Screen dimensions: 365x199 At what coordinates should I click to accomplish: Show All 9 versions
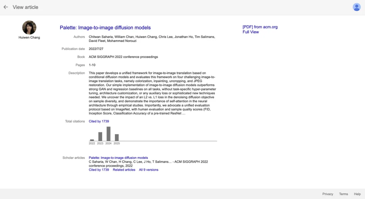click(x=148, y=170)
